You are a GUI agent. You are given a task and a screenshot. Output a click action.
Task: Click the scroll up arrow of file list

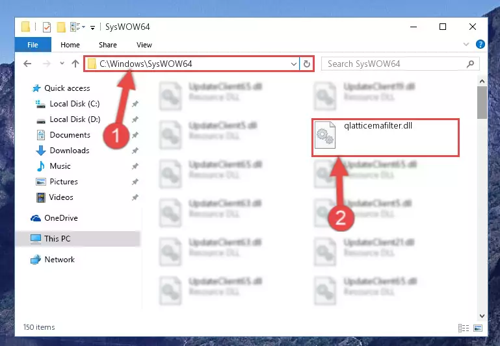coord(482,82)
